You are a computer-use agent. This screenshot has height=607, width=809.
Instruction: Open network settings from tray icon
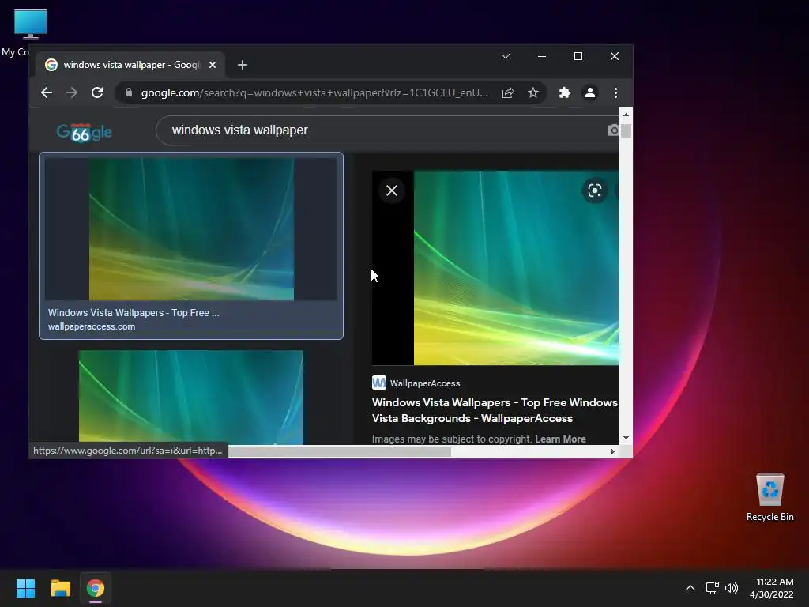713,588
